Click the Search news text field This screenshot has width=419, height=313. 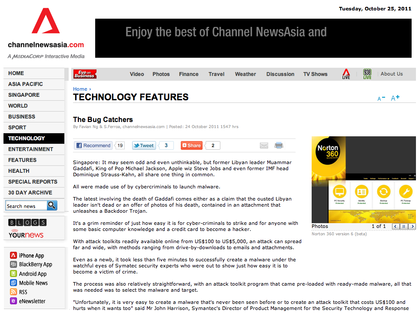26,206
